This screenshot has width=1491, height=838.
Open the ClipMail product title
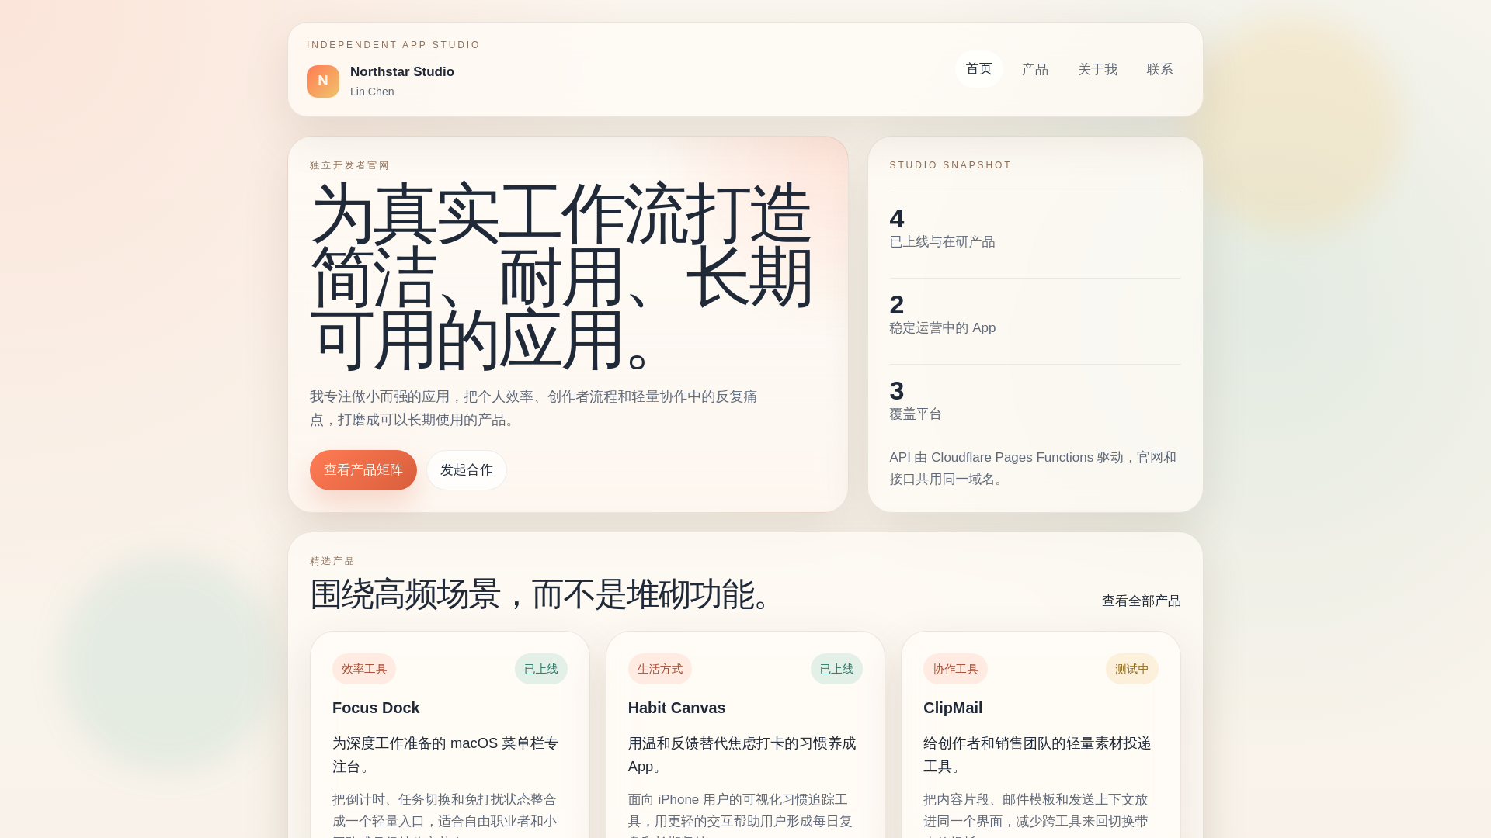point(953,708)
